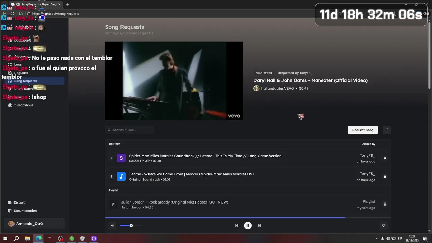Viewport: 432px width, 243px height.
Task: Click the ESP language indicator
Action: tap(400, 239)
